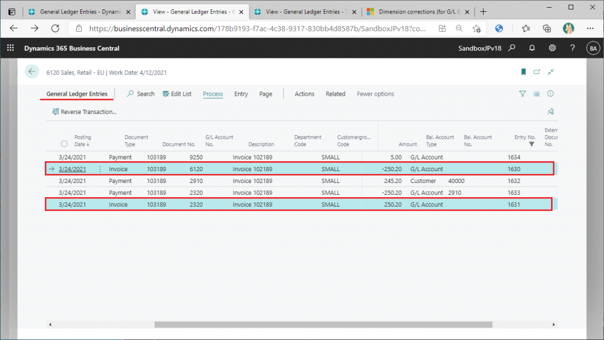604x340 pixels.
Task: Select the row with entry number 1634
Action: tap(301, 157)
